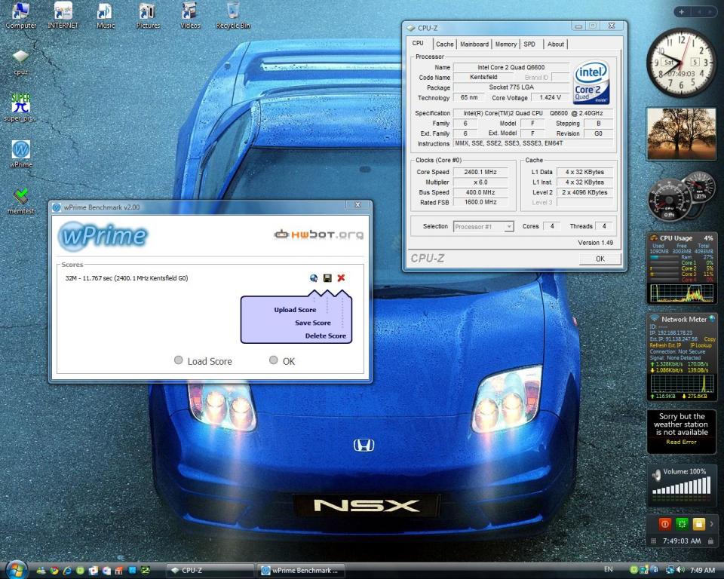Click the speaker icon in volume gadget
Image resolution: width=724 pixels, height=579 pixels.
(656, 474)
